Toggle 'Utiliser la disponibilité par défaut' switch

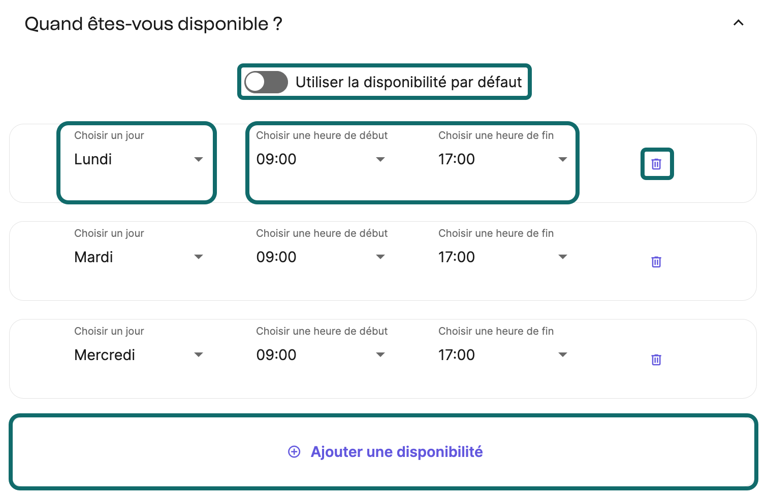point(266,82)
